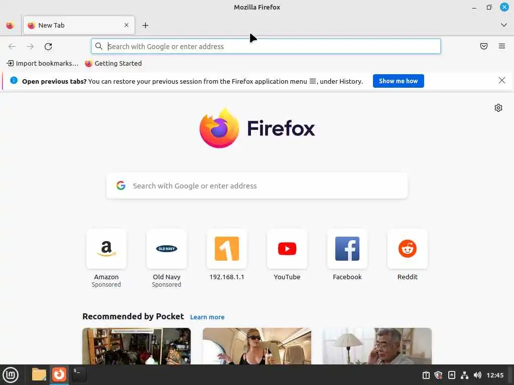
Task: Click the Recommended by Pocket heading
Action: [x=133, y=317]
